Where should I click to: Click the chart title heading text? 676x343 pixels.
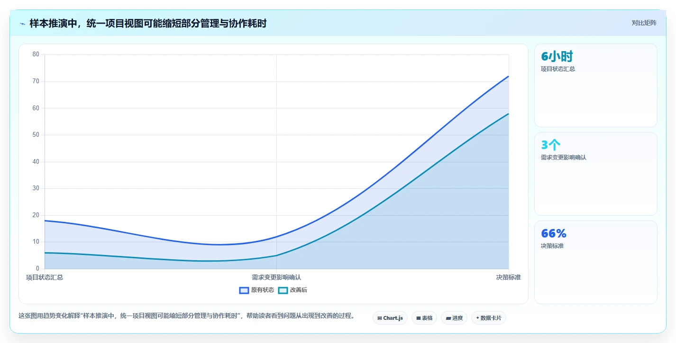(x=148, y=23)
